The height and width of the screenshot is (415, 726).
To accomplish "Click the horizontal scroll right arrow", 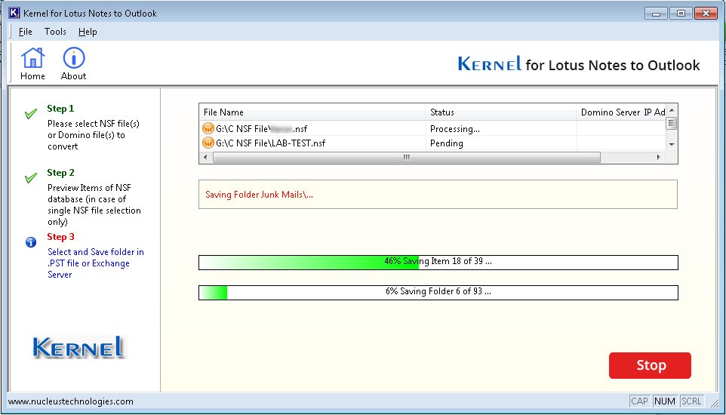I will (659, 158).
